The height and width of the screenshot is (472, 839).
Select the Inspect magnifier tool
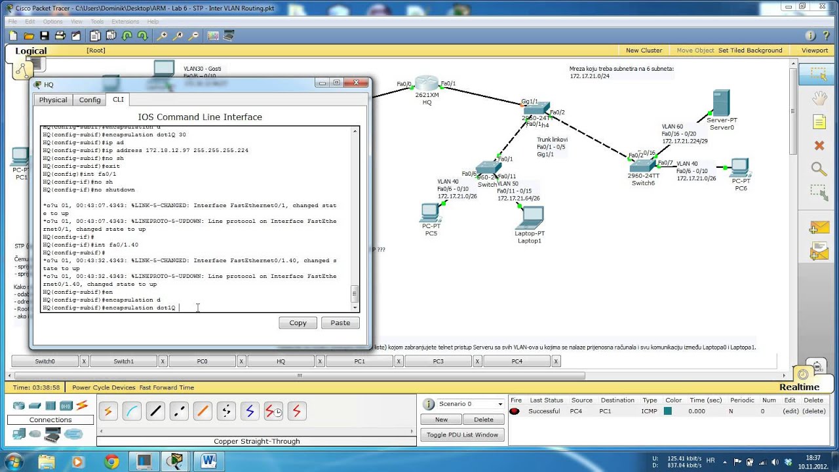point(819,169)
